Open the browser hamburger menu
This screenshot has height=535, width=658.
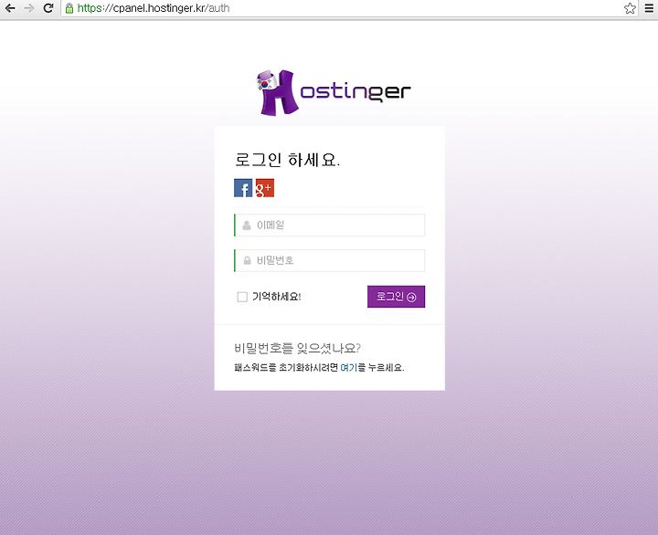pyautogui.click(x=649, y=8)
